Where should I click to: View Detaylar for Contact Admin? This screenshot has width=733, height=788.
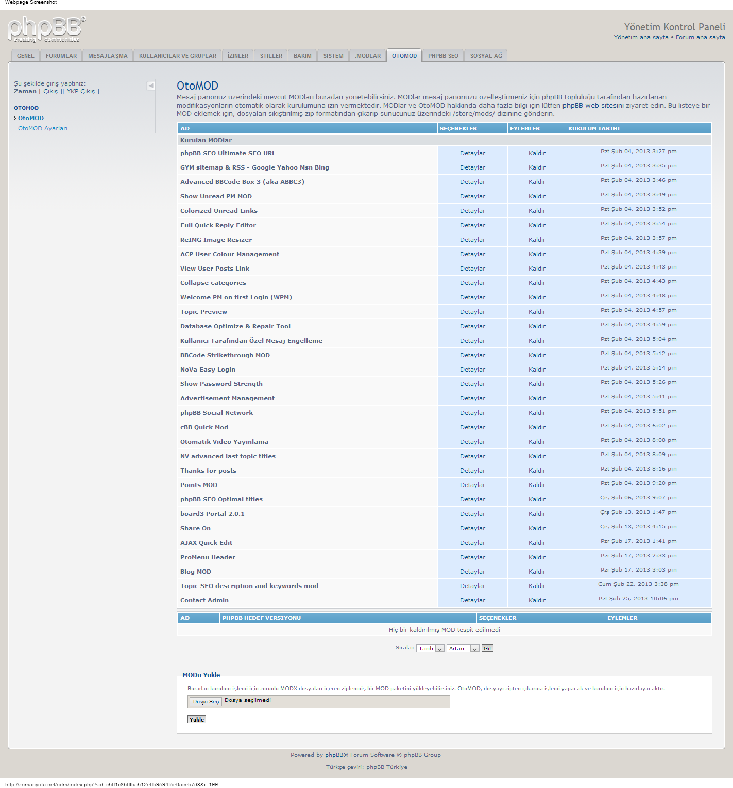[x=472, y=600]
